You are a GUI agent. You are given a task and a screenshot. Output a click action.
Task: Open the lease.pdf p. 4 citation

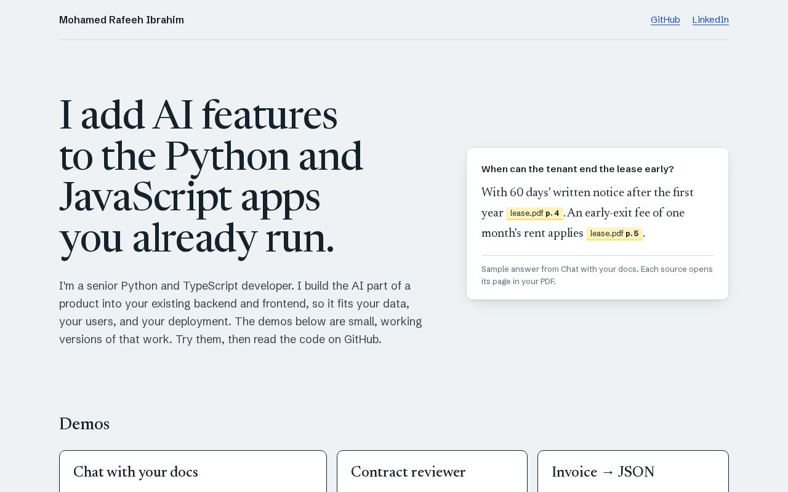(x=534, y=213)
